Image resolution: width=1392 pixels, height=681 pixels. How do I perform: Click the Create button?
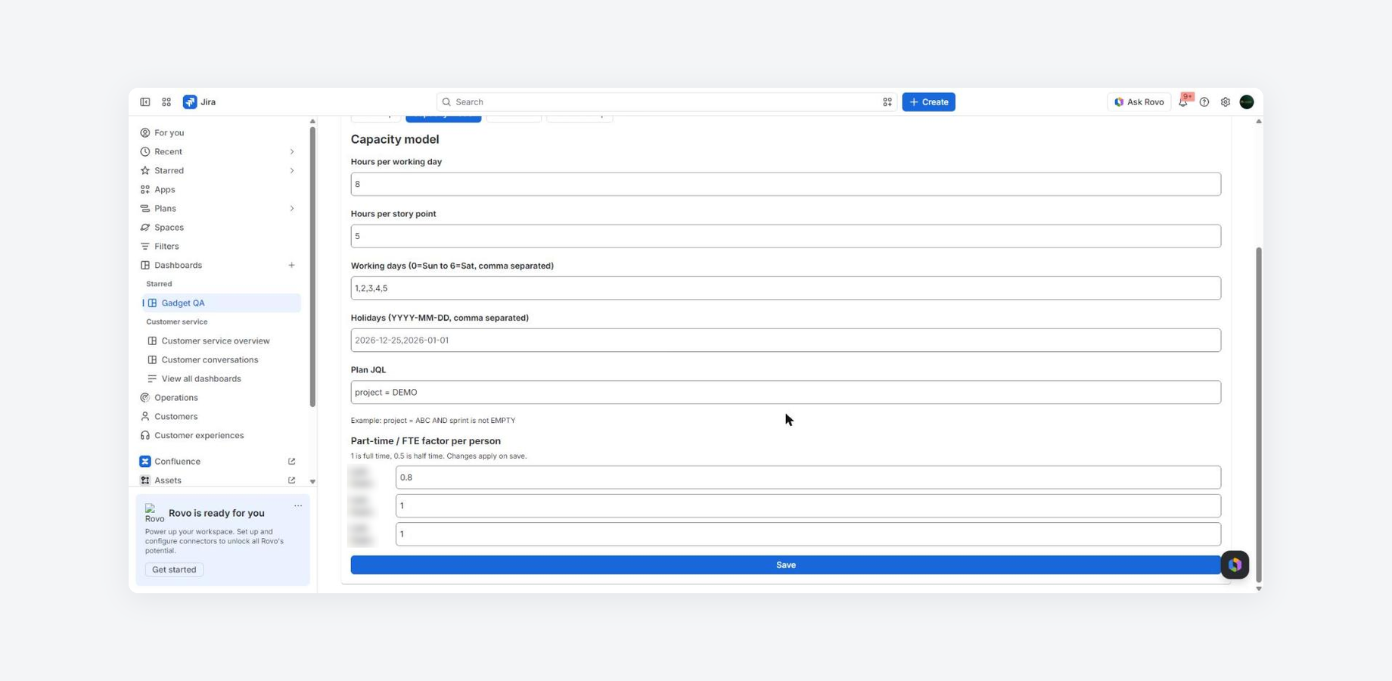pyautogui.click(x=928, y=102)
